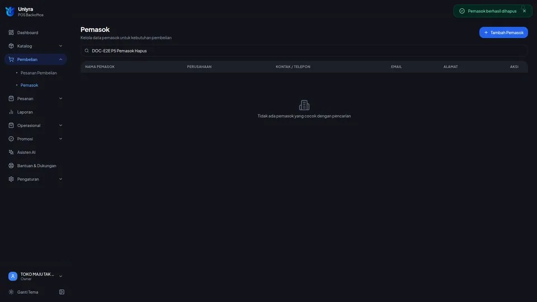Click the Dashboard grid icon

coord(11,32)
